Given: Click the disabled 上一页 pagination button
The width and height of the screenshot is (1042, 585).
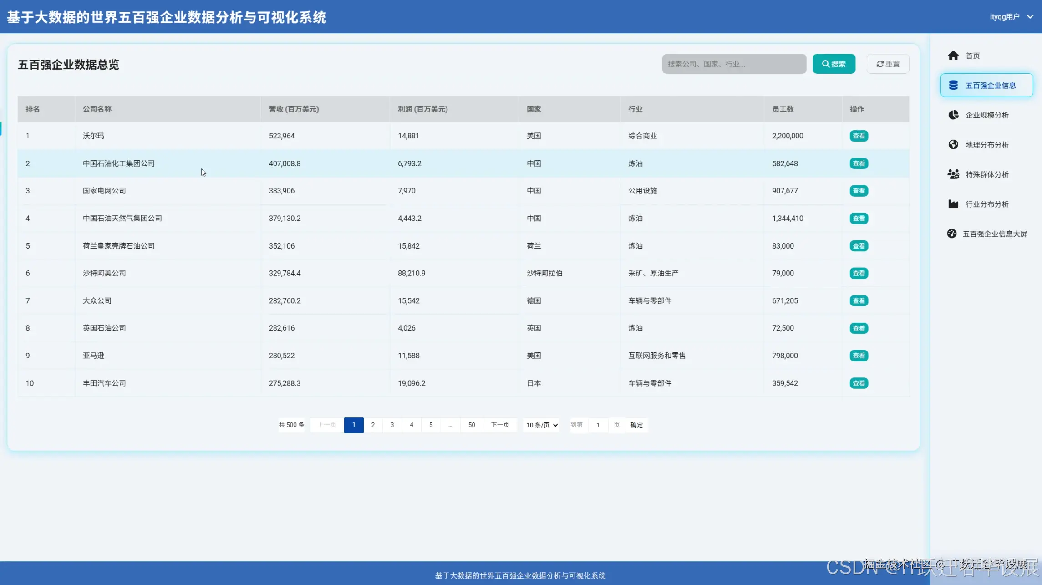Looking at the screenshot, I should (327, 425).
